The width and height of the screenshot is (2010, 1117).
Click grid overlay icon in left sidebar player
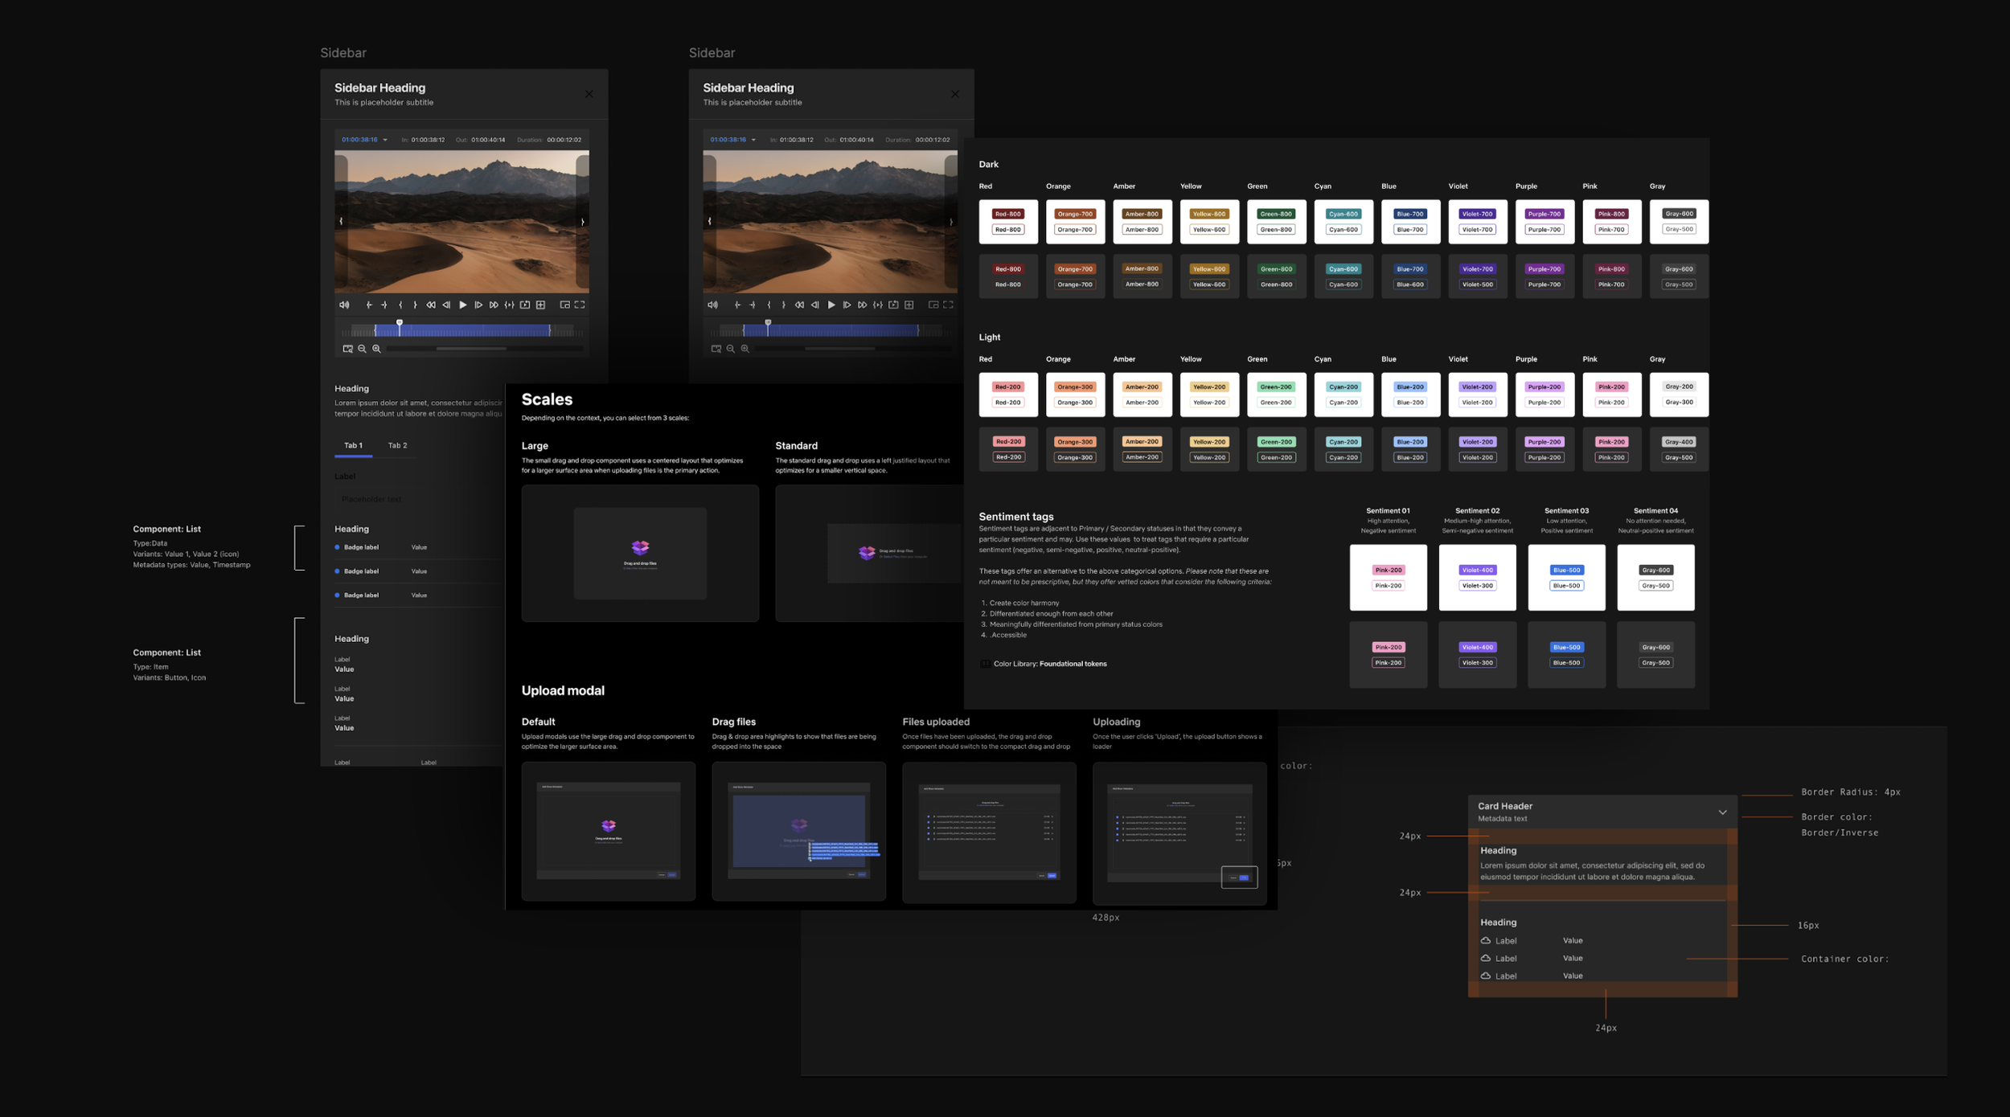pos(541,305)
